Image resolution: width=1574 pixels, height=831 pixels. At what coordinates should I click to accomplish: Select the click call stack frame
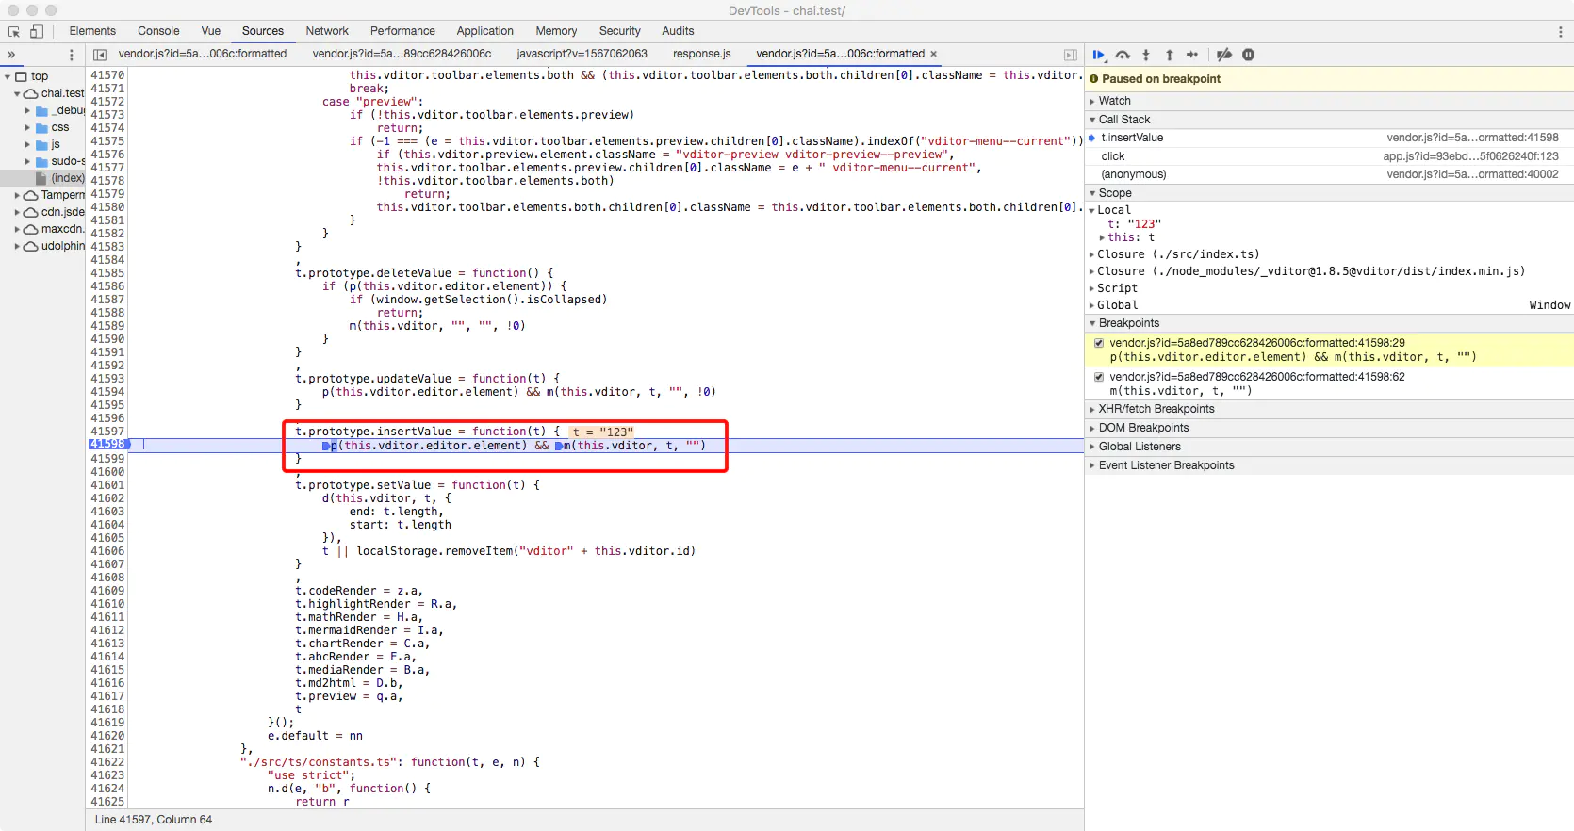click(1113, 156)
